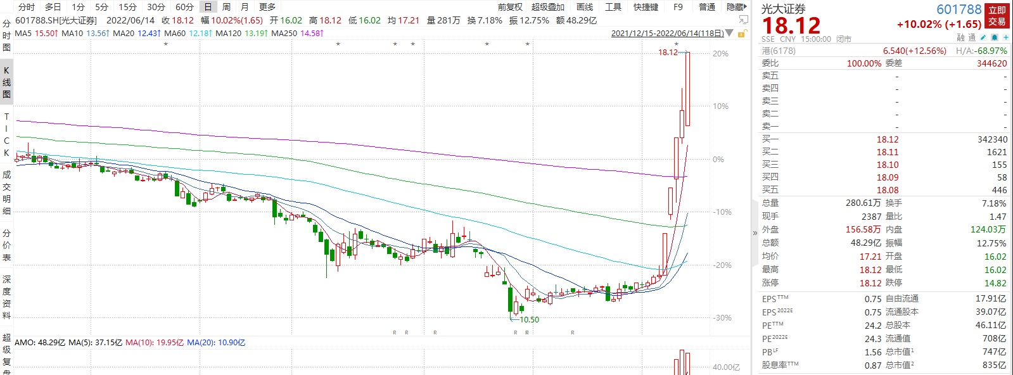Click the AMO: 48.29亿 volume indicator label
Viewport: 1013px width, 375px height.
tap(40, 343)
